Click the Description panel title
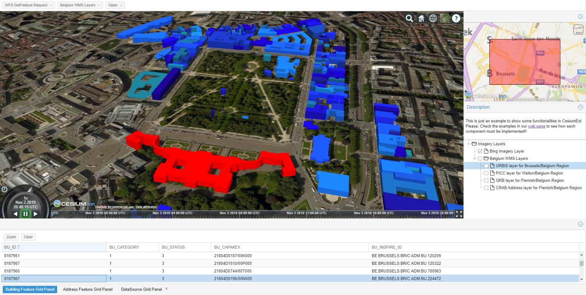586x295 pixels. pyautogui.click(x=478, y=107)
